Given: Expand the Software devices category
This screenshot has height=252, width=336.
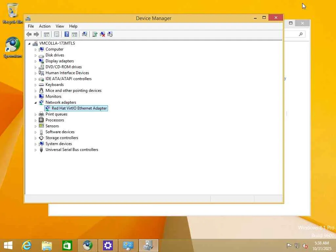Looking at the screenshot, I should click(35, 132).
